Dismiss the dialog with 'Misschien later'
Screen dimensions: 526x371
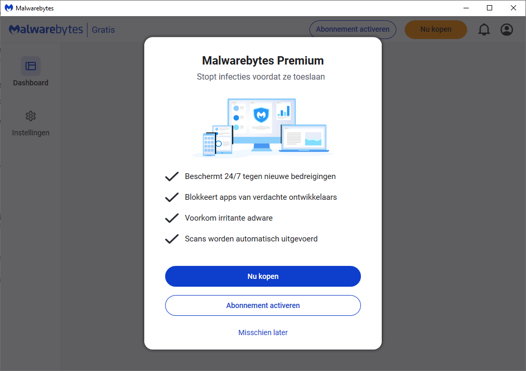[x=263, y=332]
